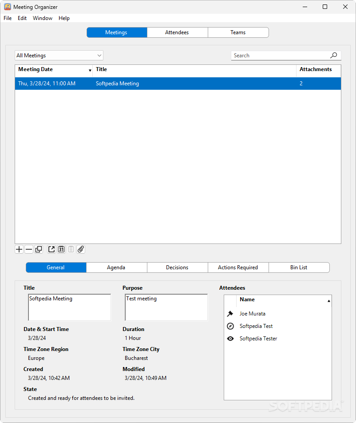Add a new meeting with the plus button
This screenshot has width=356, height=423.
pos(19,249)
